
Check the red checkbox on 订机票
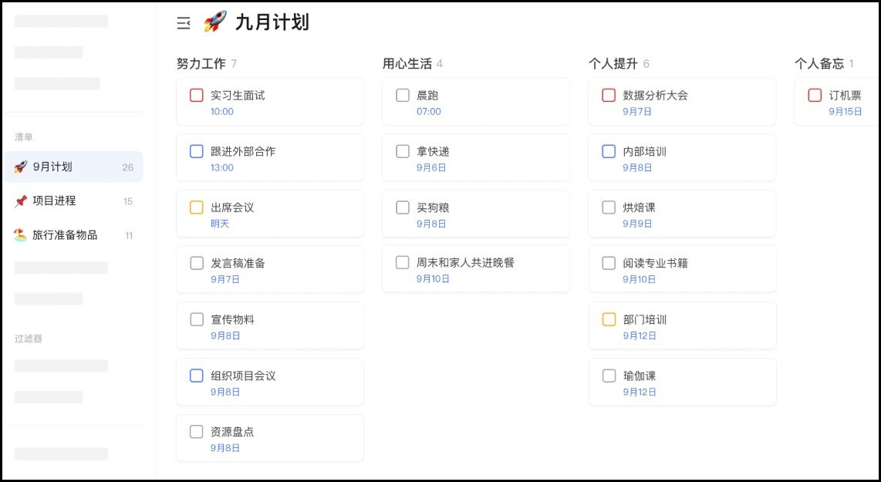814,95
